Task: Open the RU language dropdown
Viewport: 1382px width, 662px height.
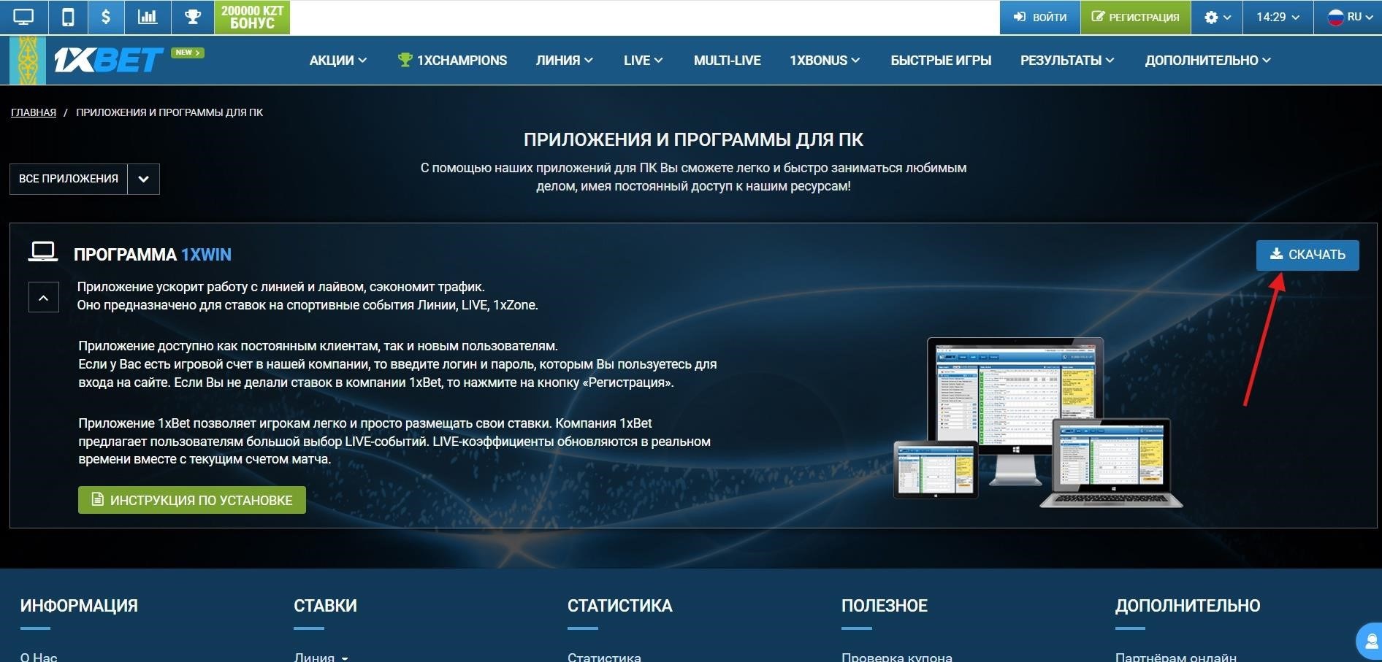Action: (x=1348, y=17)
